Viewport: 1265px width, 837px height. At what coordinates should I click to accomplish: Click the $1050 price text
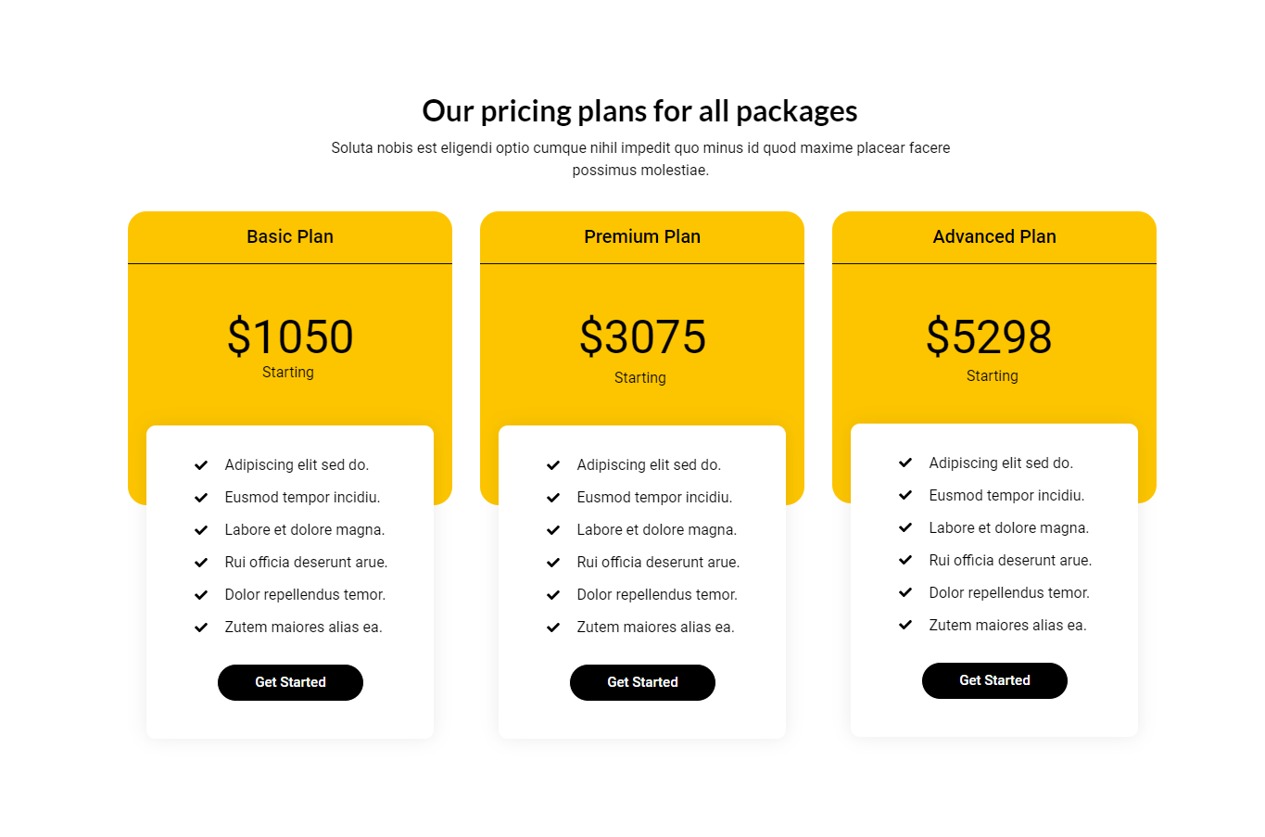[x=290, y=336]
